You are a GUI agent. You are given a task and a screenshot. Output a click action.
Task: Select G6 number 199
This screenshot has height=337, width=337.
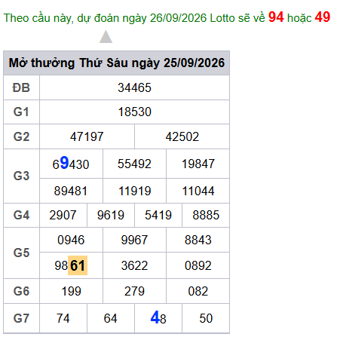[x=71, y=291]
